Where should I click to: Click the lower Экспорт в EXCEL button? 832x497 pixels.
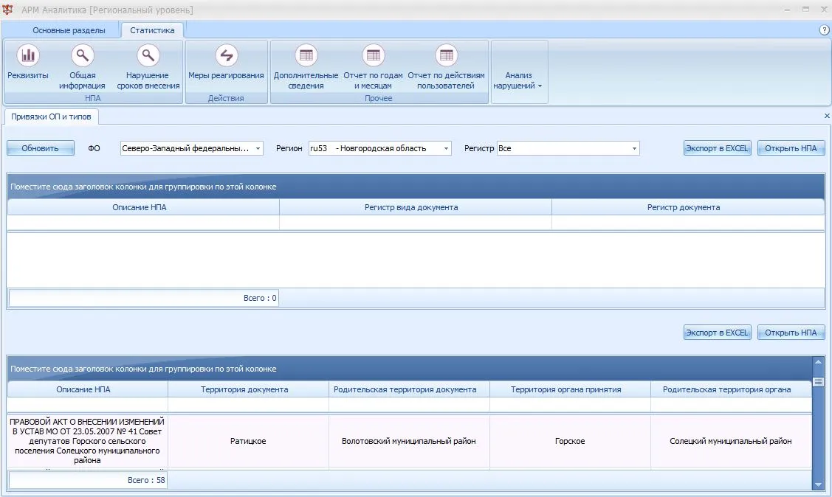718,333
